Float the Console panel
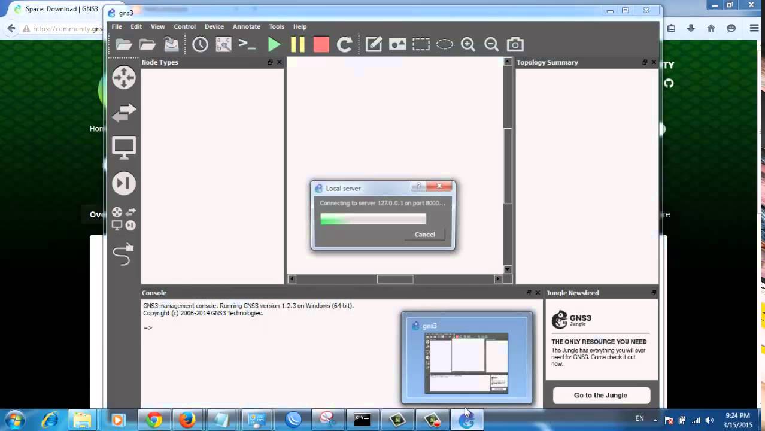 point(529,293)
